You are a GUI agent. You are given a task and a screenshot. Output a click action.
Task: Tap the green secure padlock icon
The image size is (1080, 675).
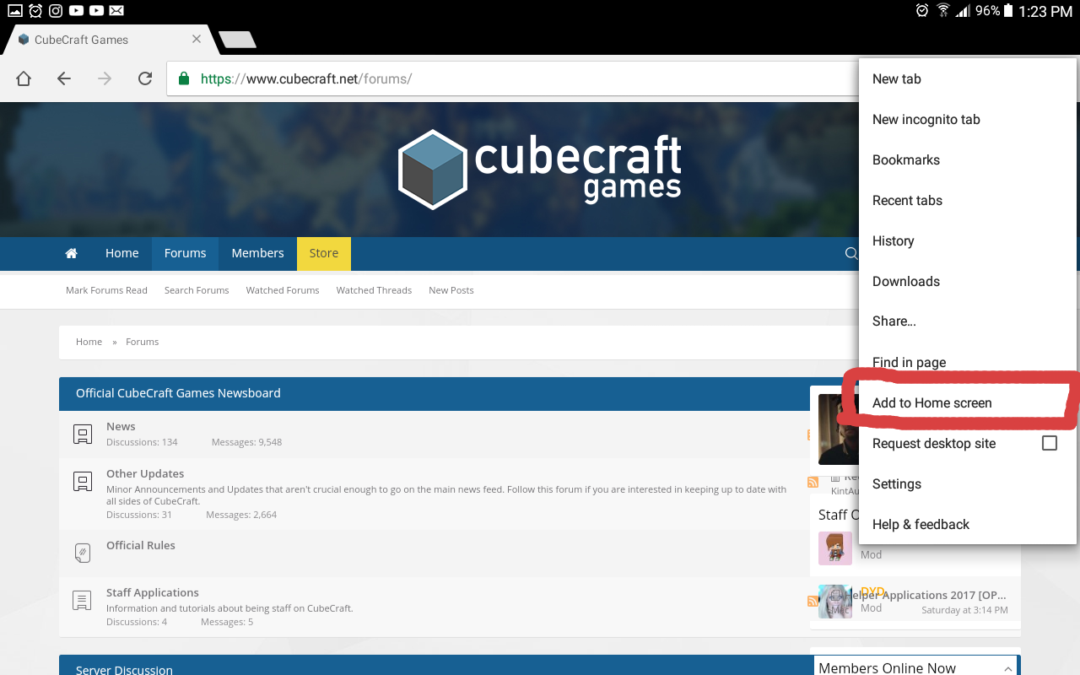click(183, 78)
